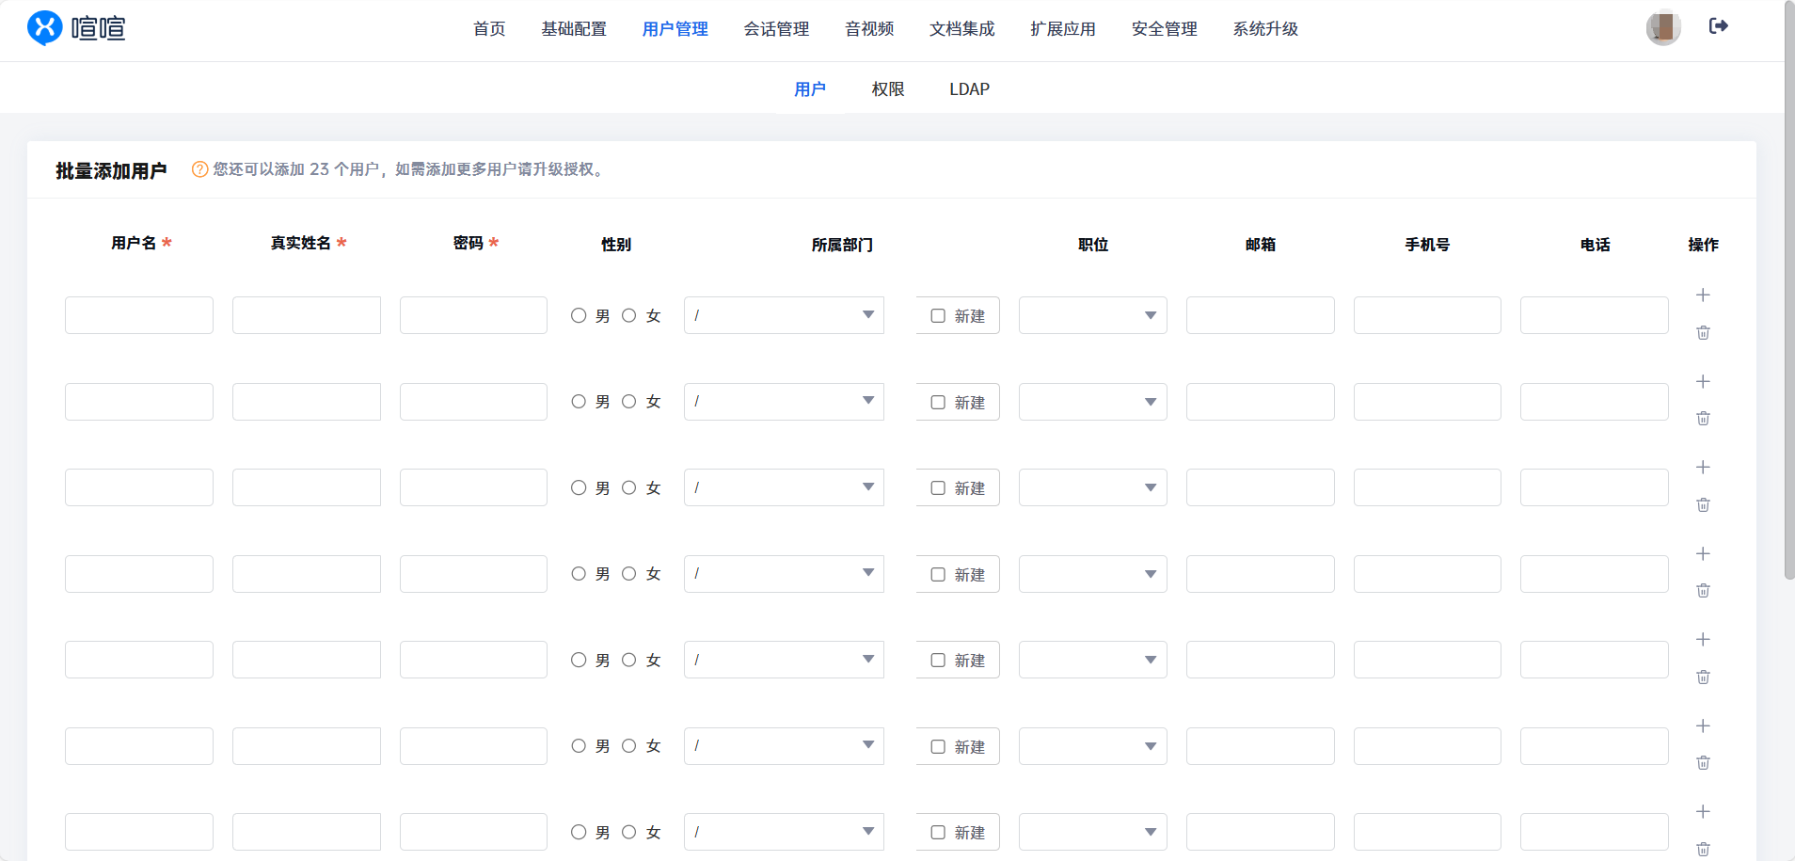Screen dimensions: 1795x861
Task: Select female gender radio in the second row
Action: tap(629, 402)
